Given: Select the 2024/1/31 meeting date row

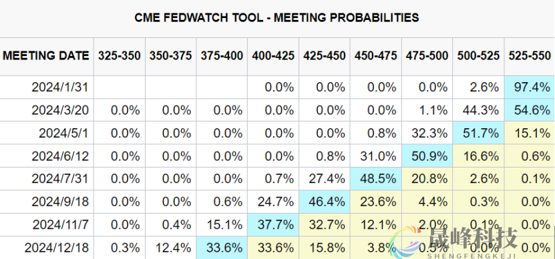Looking at the screenshot, I should (278, 87).
